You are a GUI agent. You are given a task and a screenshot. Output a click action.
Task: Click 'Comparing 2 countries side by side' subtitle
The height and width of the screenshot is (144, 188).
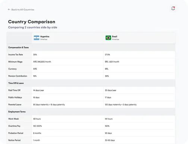click(33, 27)
